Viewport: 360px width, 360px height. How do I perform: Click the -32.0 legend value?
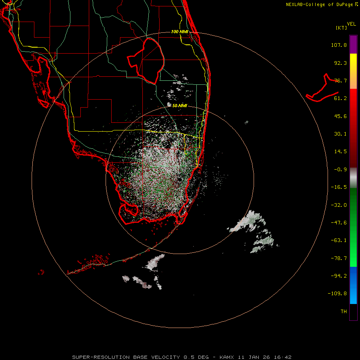[x=339, y=205]
